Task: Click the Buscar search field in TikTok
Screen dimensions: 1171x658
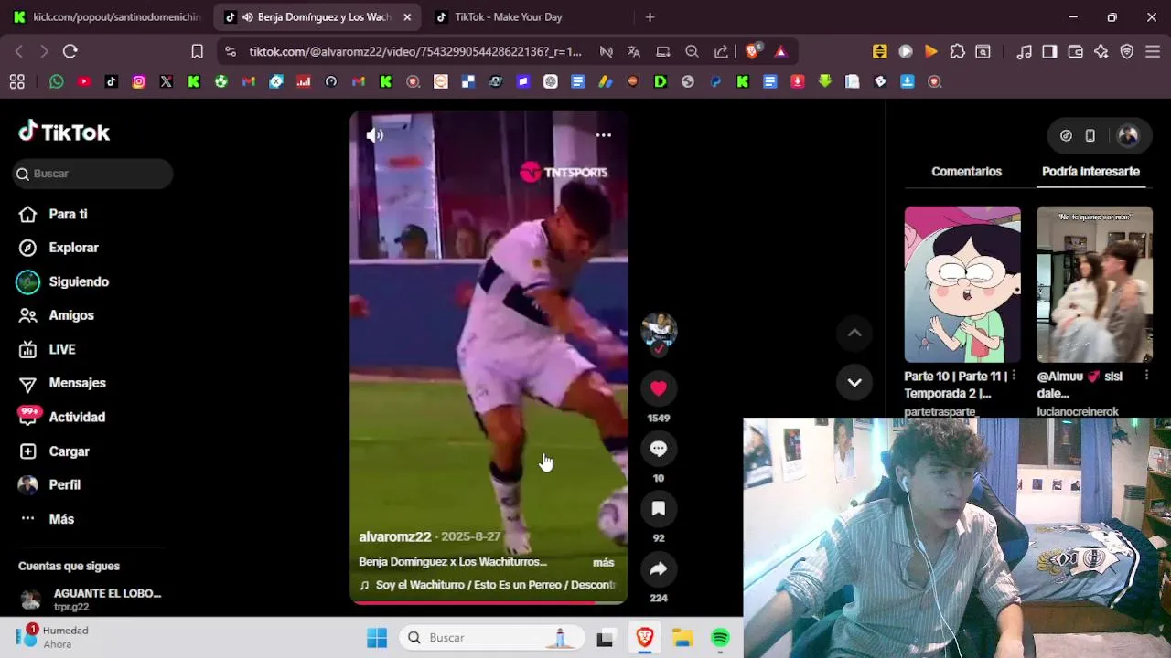Action: 92,174
